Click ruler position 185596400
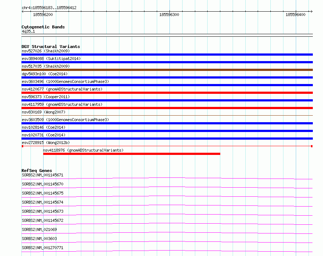323x256 pixels. click(295, 15)
